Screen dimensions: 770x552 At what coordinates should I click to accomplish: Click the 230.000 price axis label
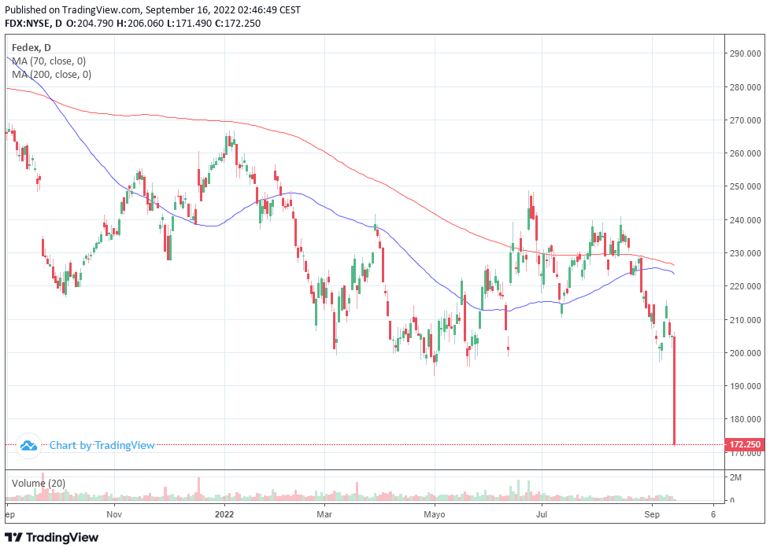746,253
